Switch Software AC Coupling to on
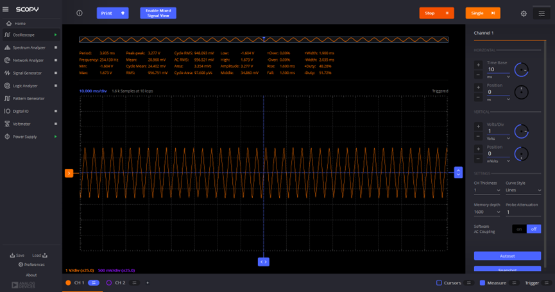The width and height of the screenshot is (555, 292). point(519,229)
